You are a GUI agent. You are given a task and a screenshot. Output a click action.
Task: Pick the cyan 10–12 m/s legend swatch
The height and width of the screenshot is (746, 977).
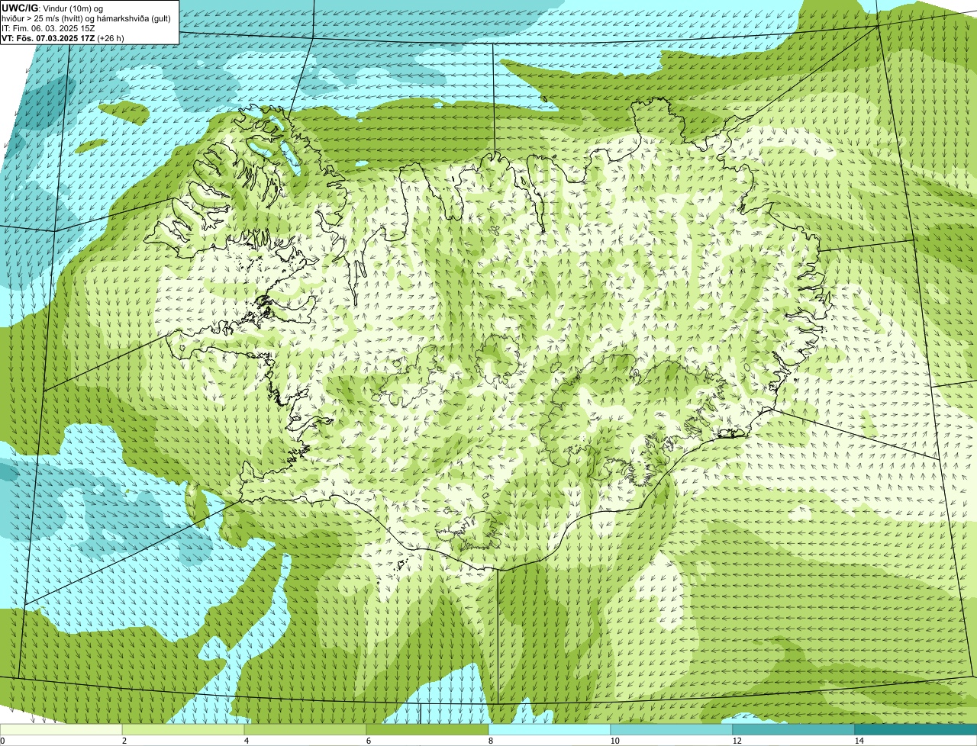point(672,729)
